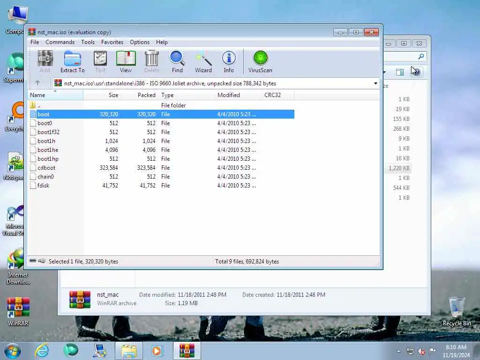Select the parent folder '..' icon

(x=33, y=105)
